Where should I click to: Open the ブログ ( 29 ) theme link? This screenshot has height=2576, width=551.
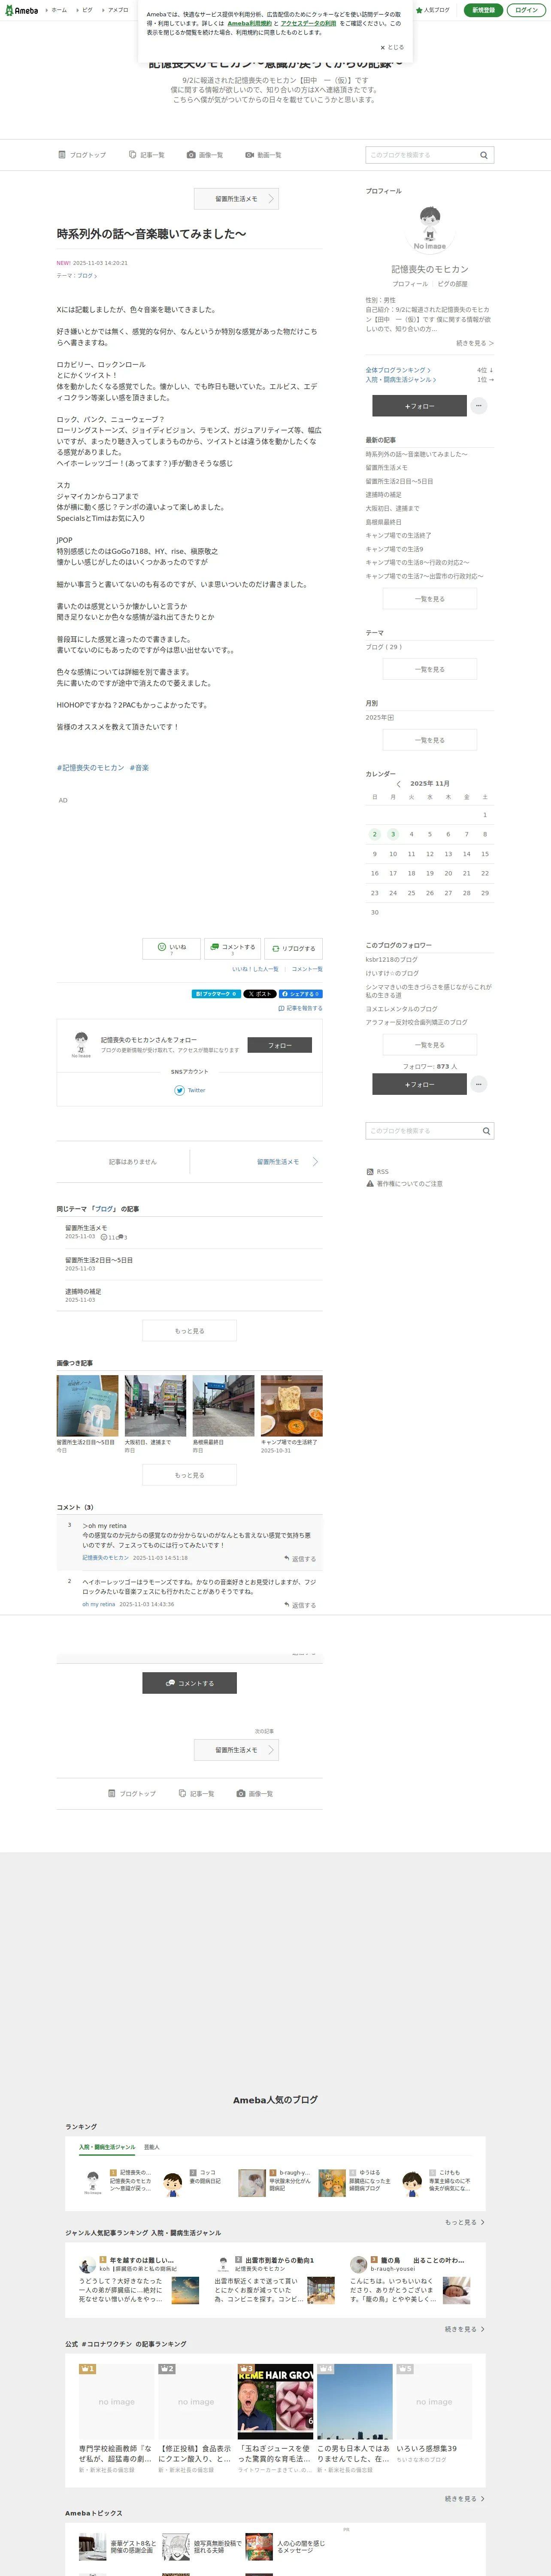[x=384, y=647]
